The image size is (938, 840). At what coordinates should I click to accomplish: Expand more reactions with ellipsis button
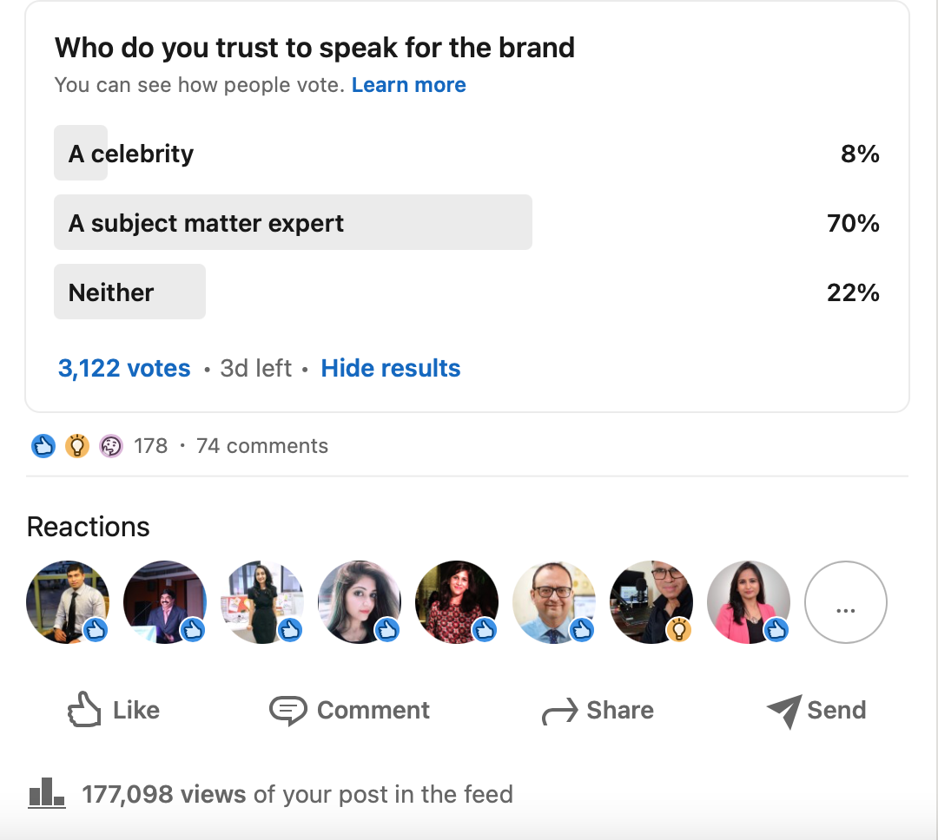(x=845, y=602)
